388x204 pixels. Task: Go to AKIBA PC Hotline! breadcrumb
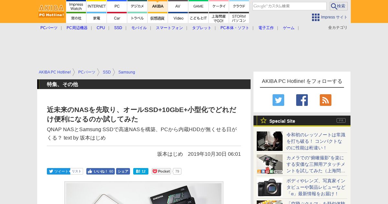coord(55,72)
